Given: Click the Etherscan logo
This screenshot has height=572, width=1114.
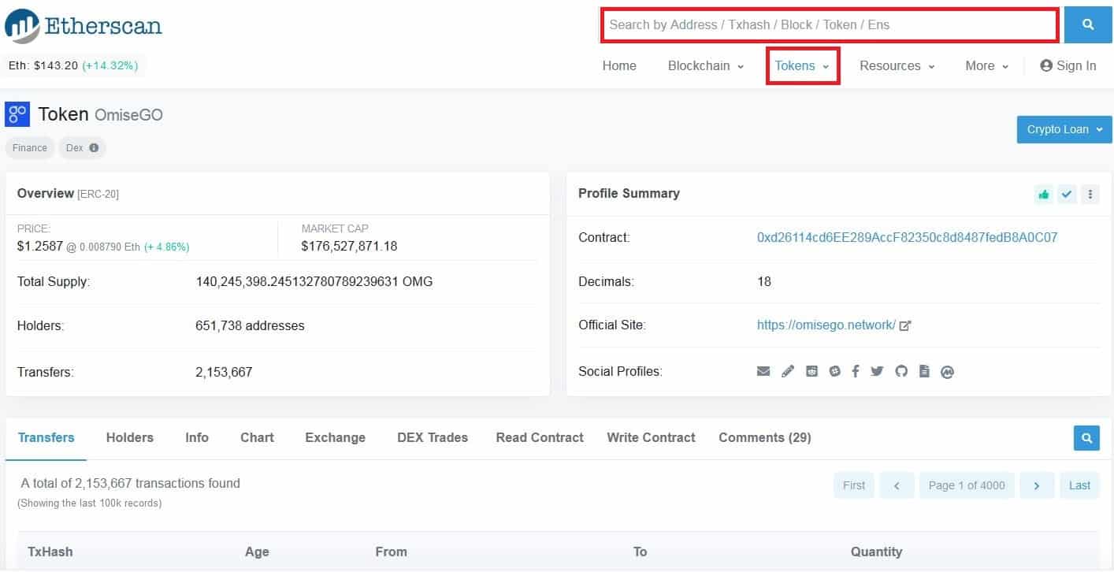Looking at the screenshot, I should 84,26.
